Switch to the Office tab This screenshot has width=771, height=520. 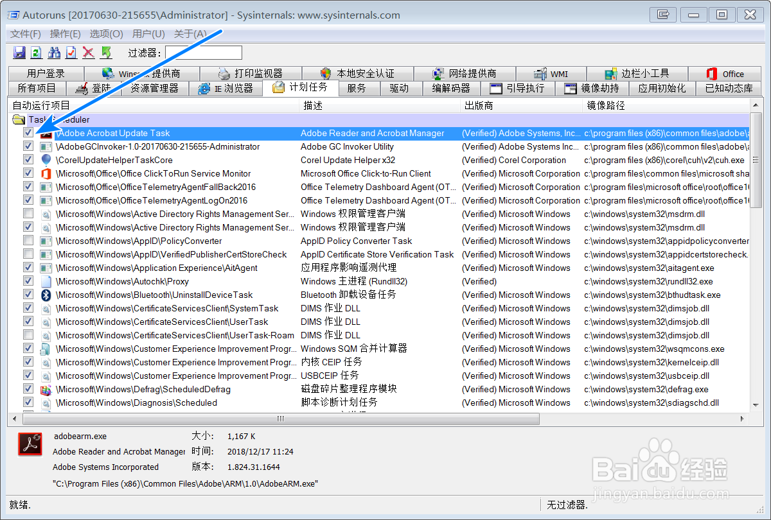[x=725, y=74]
